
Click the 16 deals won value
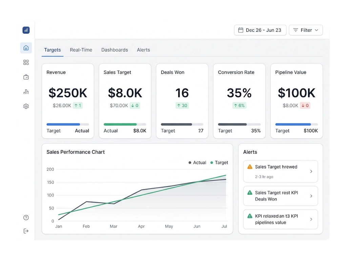pyautogui.click(x=182, y=93)
